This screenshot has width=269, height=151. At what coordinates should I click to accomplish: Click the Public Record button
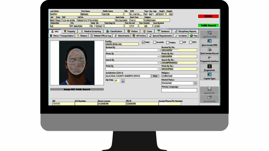(x=208, y=25)
